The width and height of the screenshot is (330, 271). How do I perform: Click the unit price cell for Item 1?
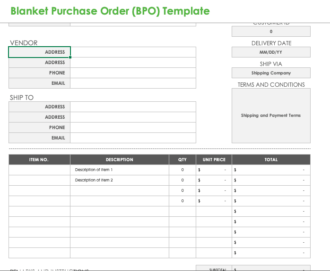click(x=214, y=170)
